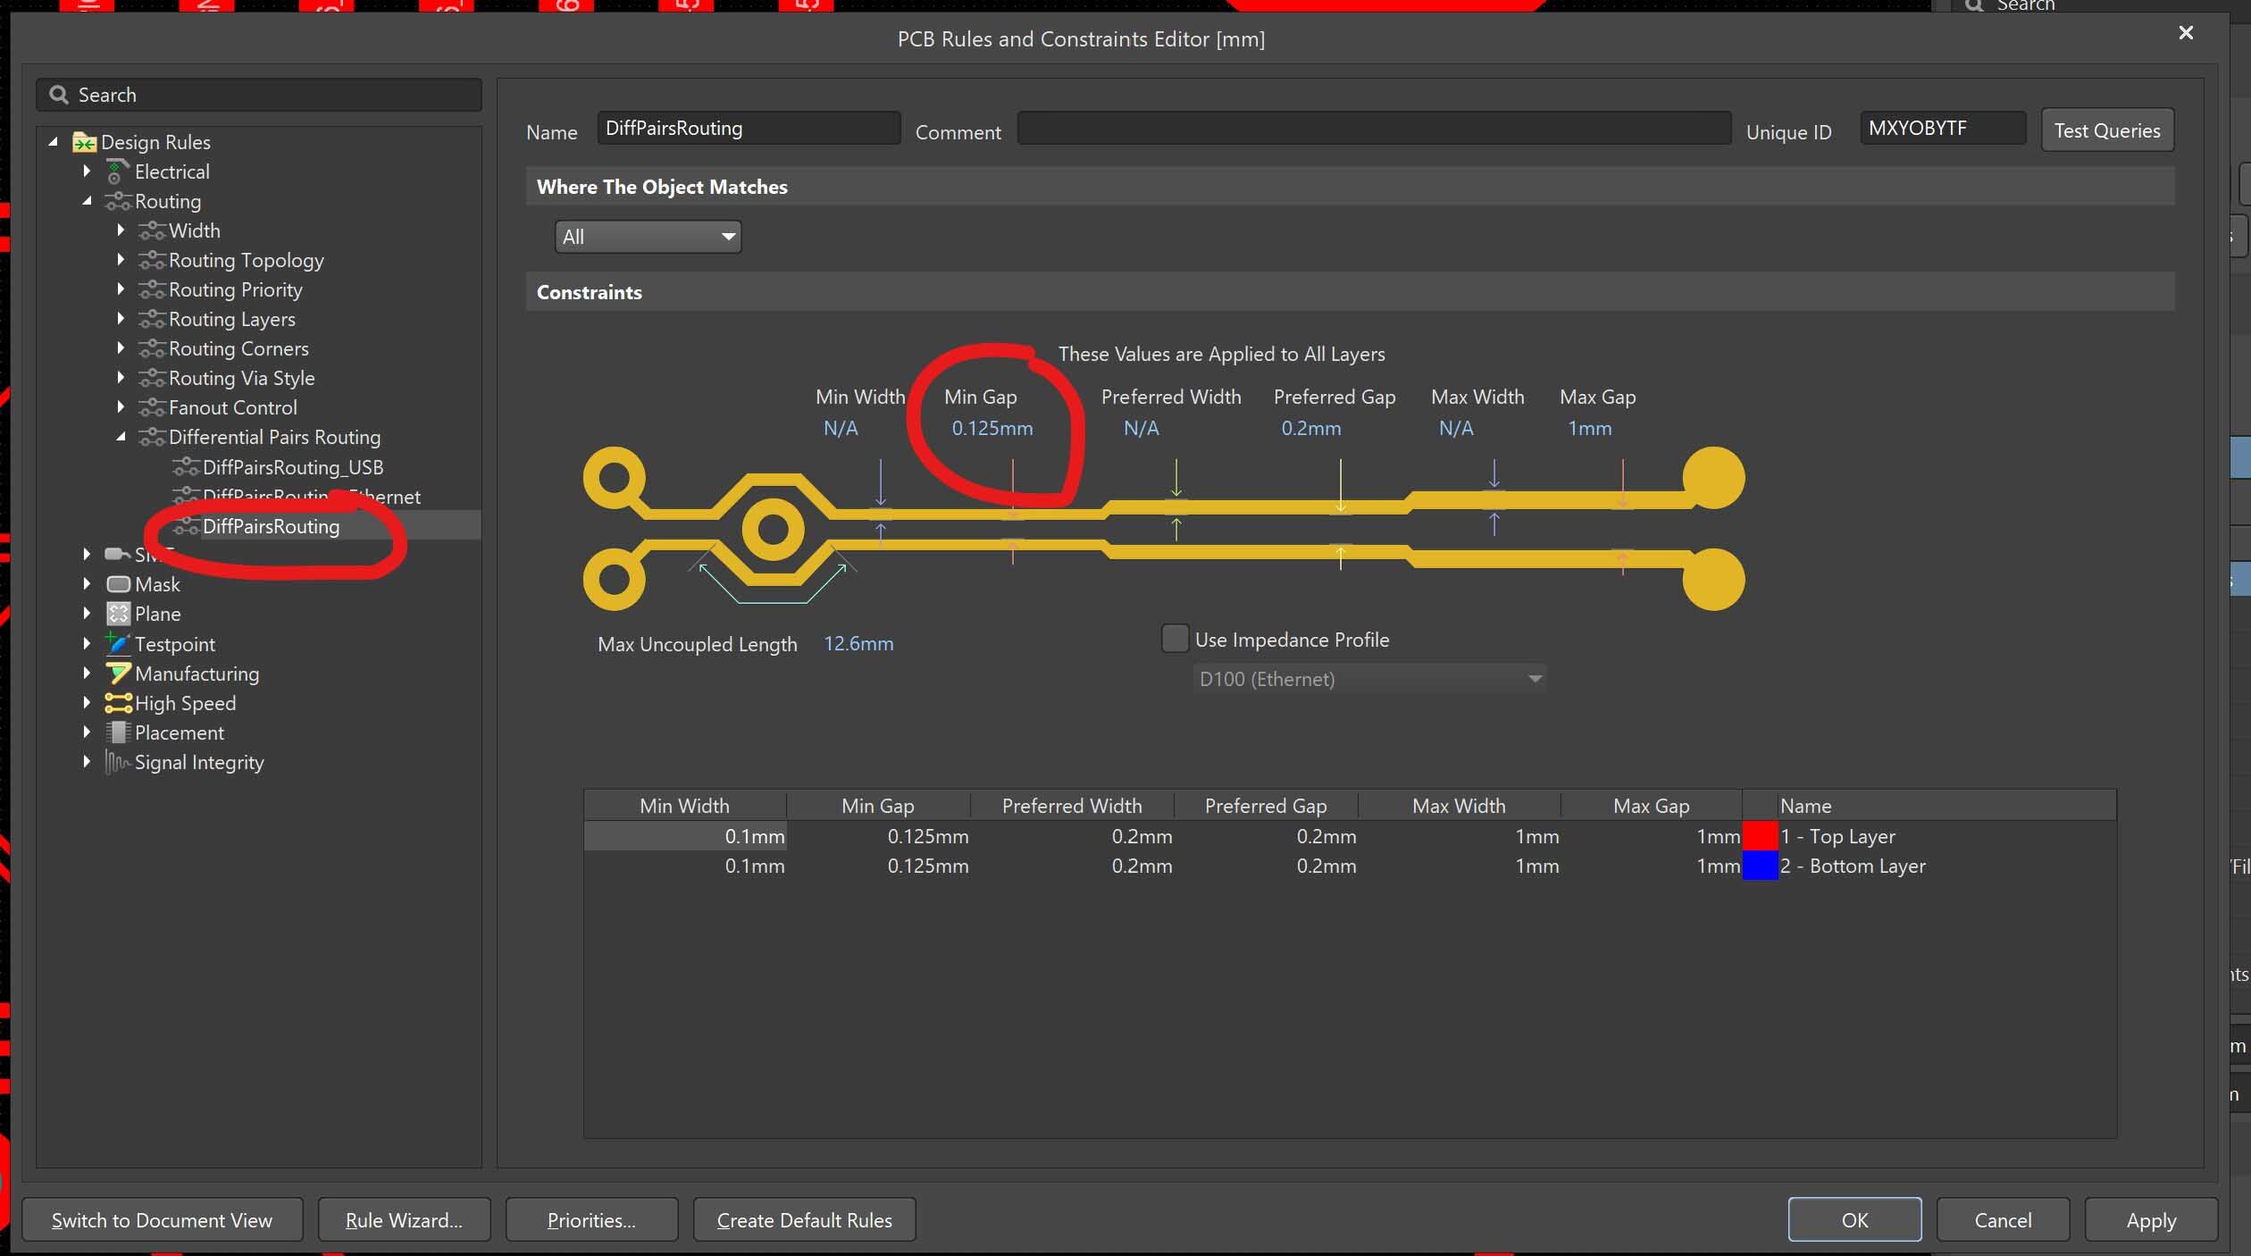Viewport: 2251px width, 1256px height.
Task: Expand the Width rule node
Action: coord(121,230)
